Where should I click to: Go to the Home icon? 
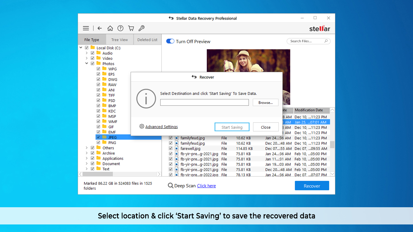[x=110, y=28]
